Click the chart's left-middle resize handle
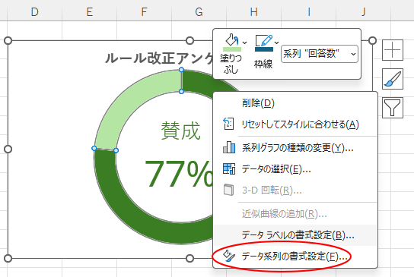 click(8, 149)
